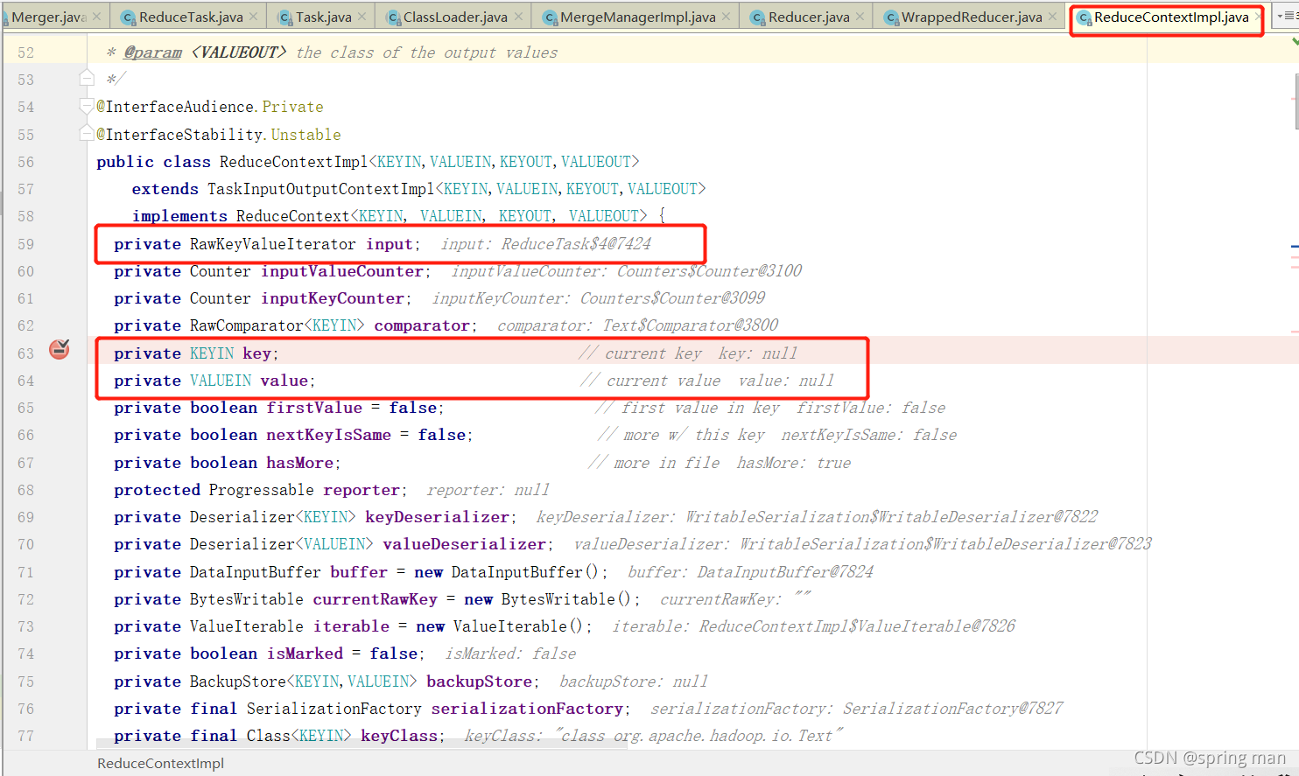This screenshot has height=776, width=1299.
Task: Click the serializationFactory field name
Action: (x=527, y=709)
